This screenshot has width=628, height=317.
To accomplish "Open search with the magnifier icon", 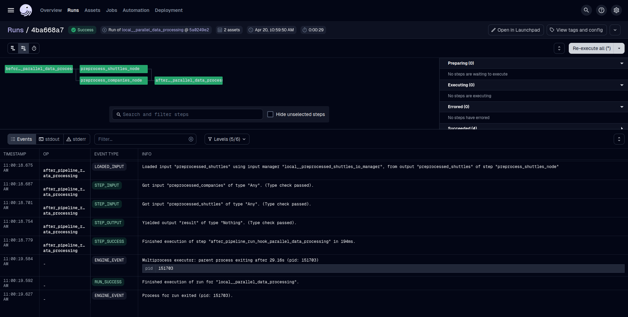I will coord(586,10).
